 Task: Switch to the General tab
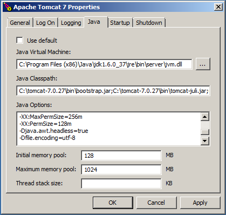click(x=20, y=23)
